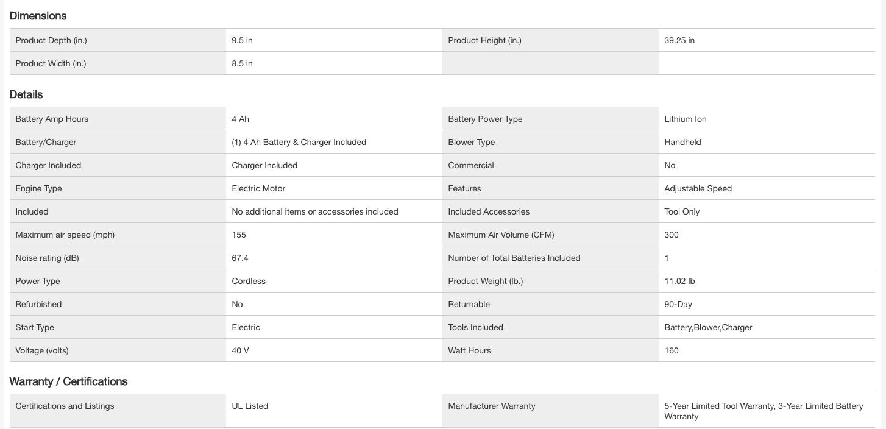Screen dimensions: 886x429
Task: Click the Details section heading
Action: pyautogui.click(x=26, y=94)
